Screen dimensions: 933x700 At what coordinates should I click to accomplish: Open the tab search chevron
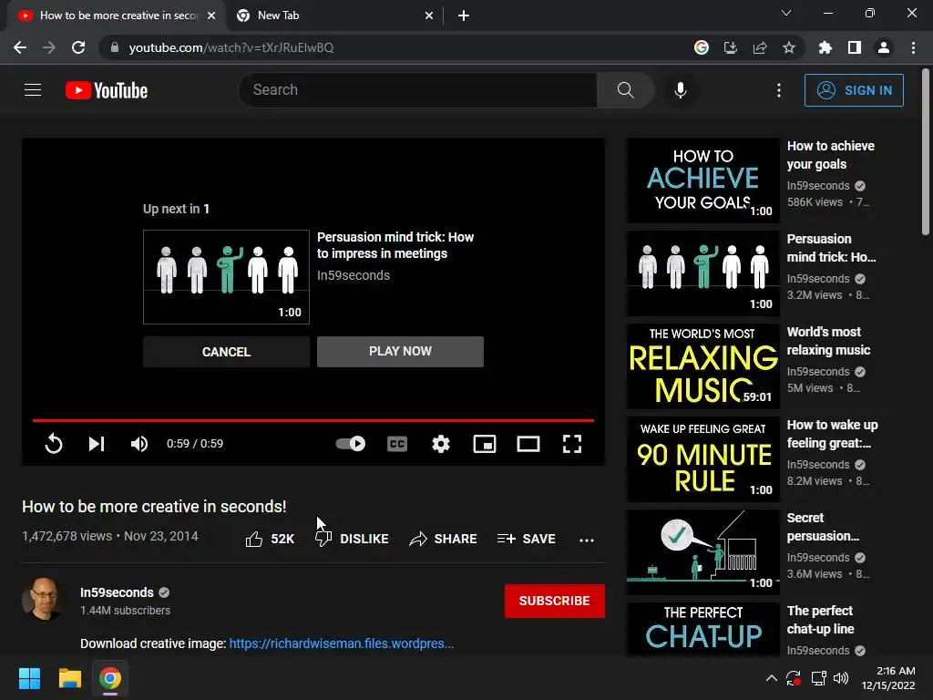[x=786, y=13]
